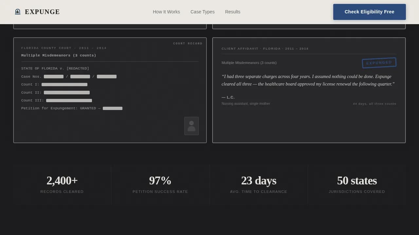Click the Multiple Misdemeanors (3 counts) heading
419x235 pixels.
point(59,55)
